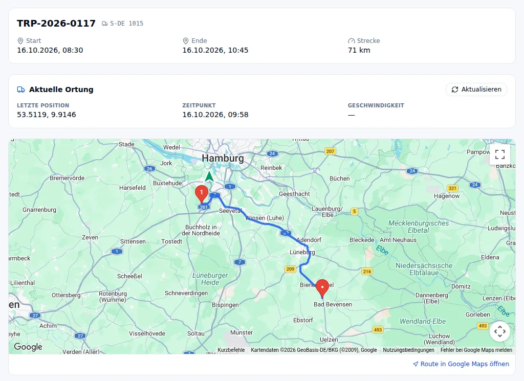The image size is (524, 381).
Task: Click the Uelzen label on the map
Action: 329,340
